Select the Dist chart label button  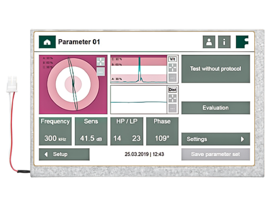point(172,90)
